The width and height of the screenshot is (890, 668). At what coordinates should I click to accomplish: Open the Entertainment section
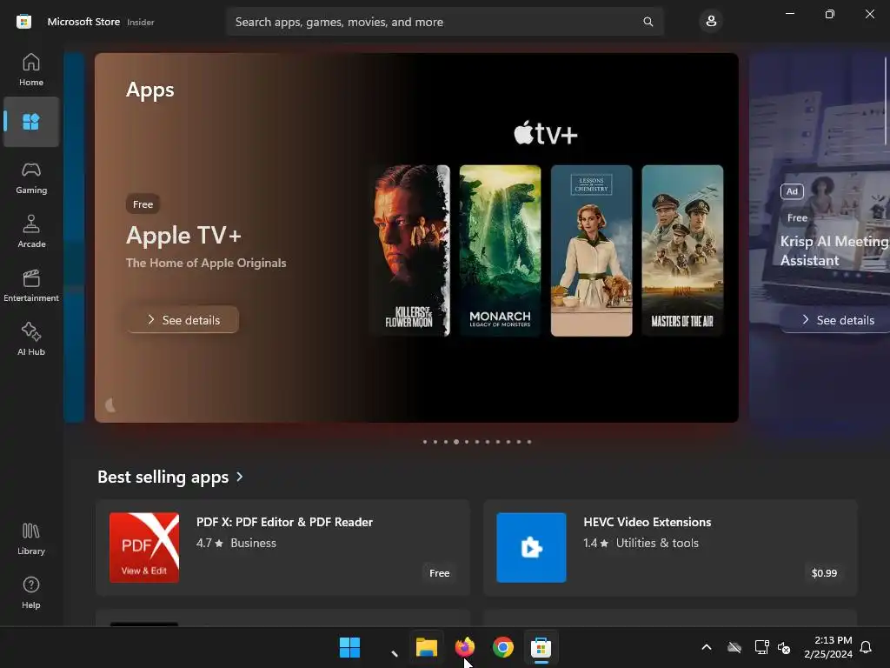tap(31, 285)
